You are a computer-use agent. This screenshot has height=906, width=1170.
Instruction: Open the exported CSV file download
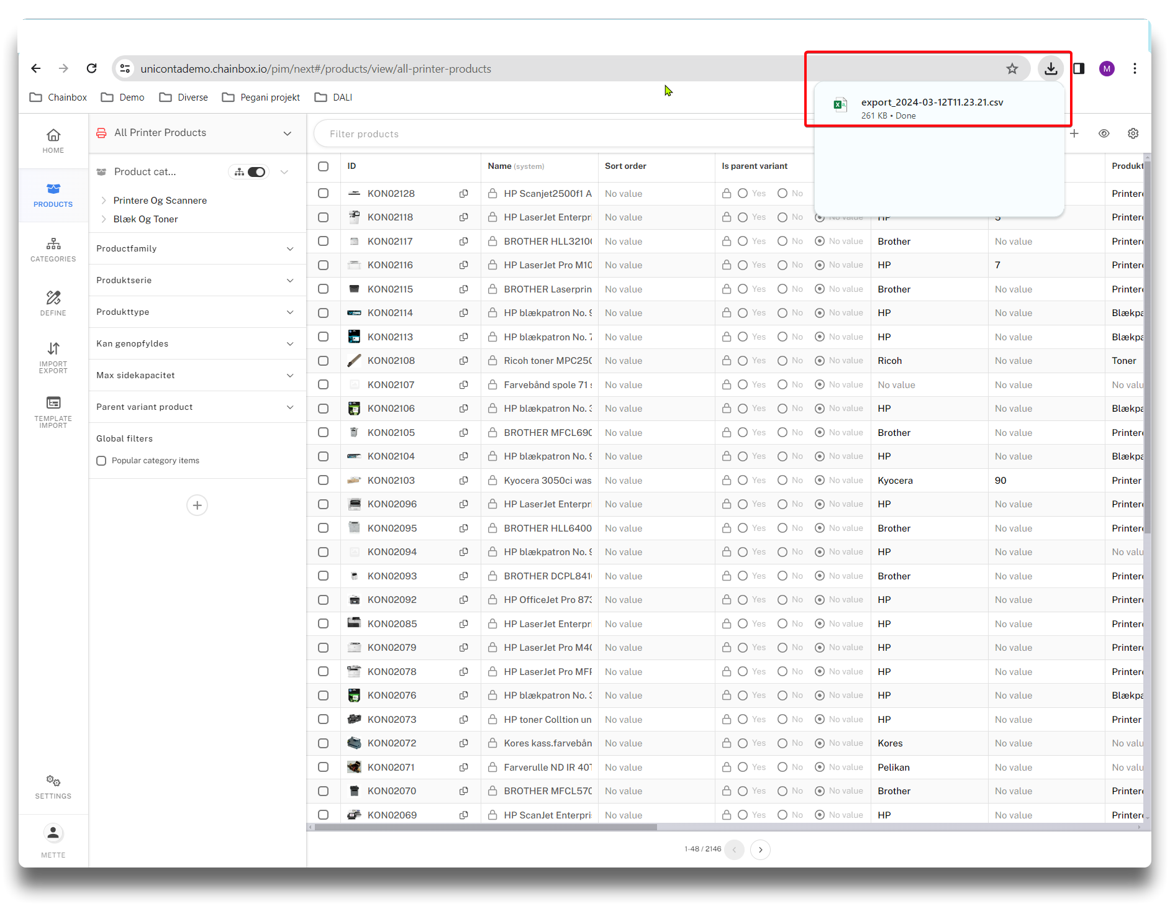pyautogui.click(x=931, y=108)
